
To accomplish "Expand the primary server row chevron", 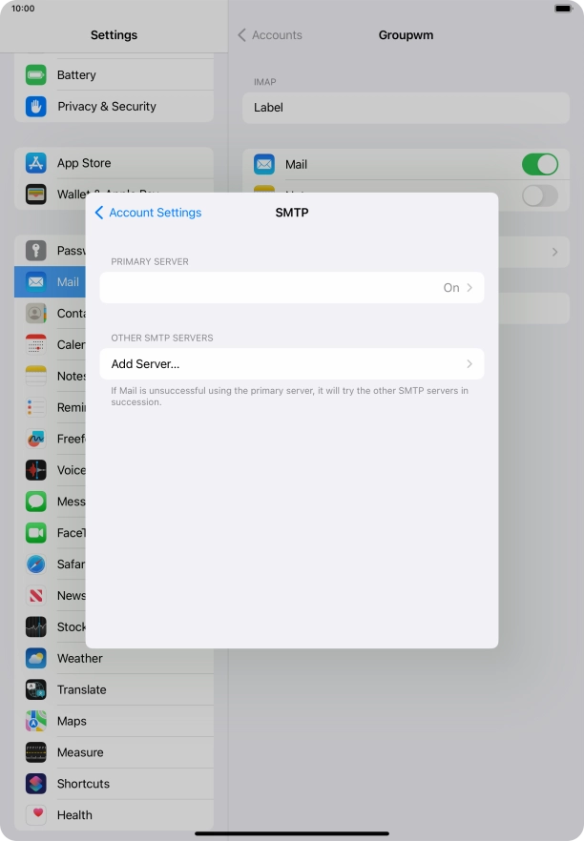I will click(469, 288).
